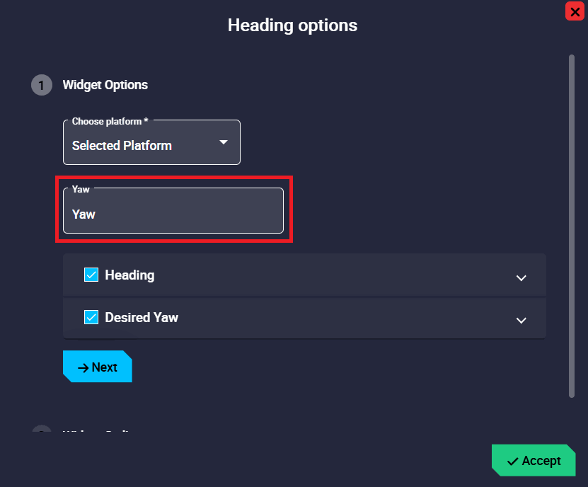The image size is (588, 487).
Task: Click the Choose platform dropdown caret
Action: pos(224,142)
